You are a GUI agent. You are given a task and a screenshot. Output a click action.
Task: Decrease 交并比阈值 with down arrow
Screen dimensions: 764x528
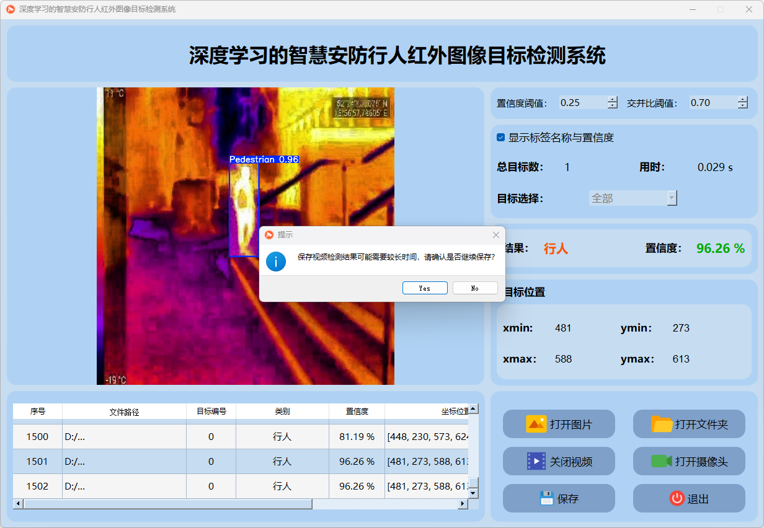(743, 106)
